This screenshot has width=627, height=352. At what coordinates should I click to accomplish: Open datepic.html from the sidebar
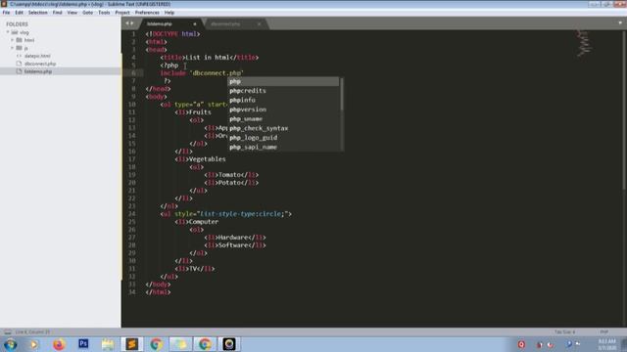pos(37,56)
